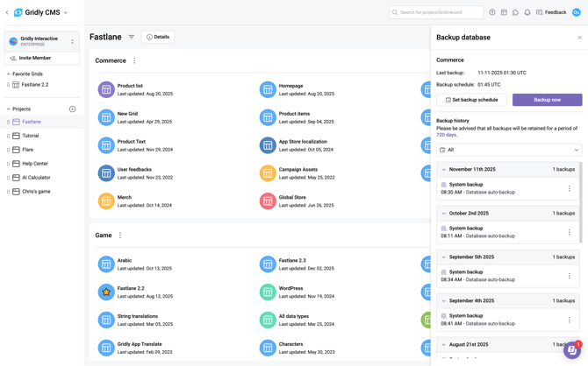Open the Product list grid icon

pyautogui.click(x=106, y=89)
